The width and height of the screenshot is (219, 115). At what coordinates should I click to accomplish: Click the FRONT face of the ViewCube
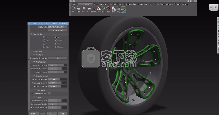pos(211,7)
